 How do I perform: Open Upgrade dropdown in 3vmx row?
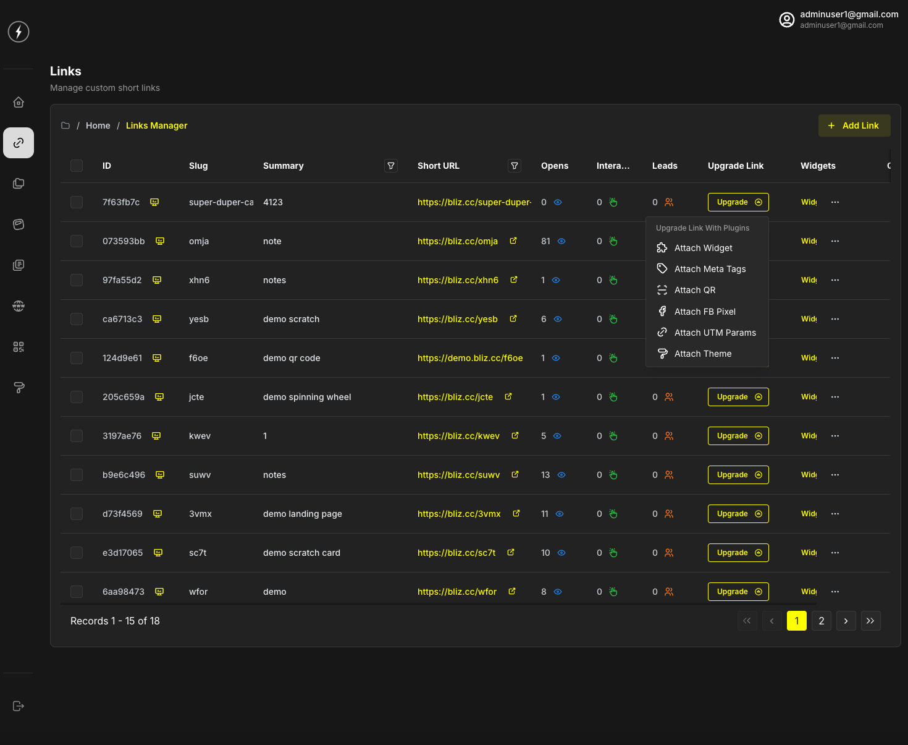738,514
